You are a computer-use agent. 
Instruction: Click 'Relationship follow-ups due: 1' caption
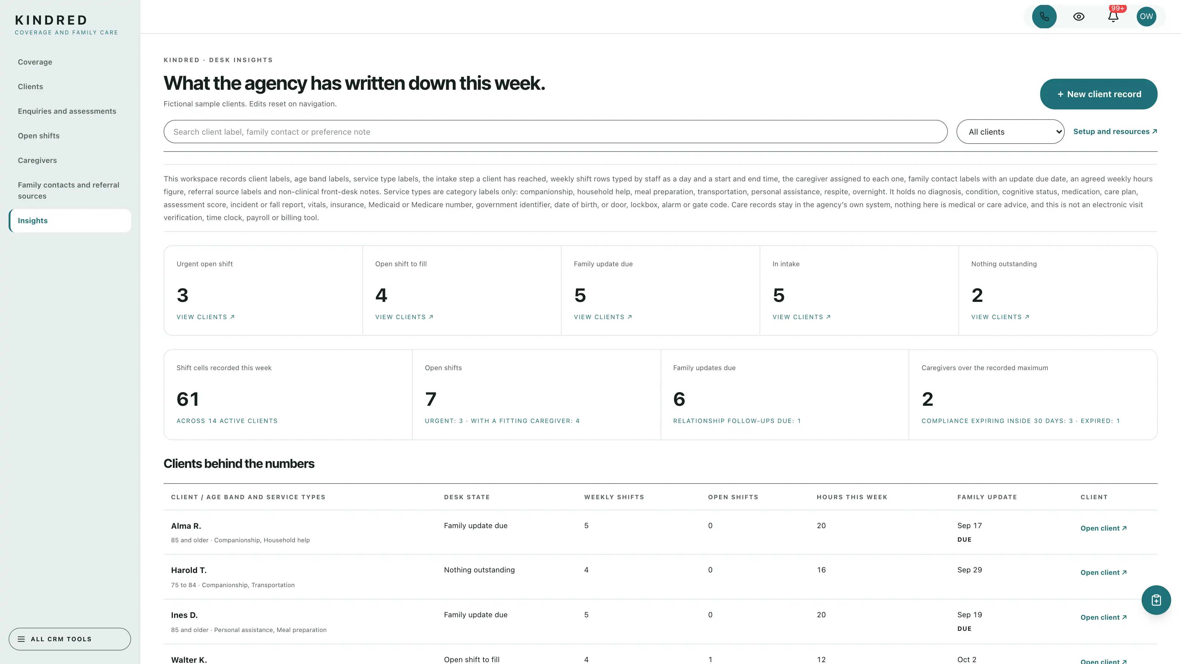pos(737,421)
